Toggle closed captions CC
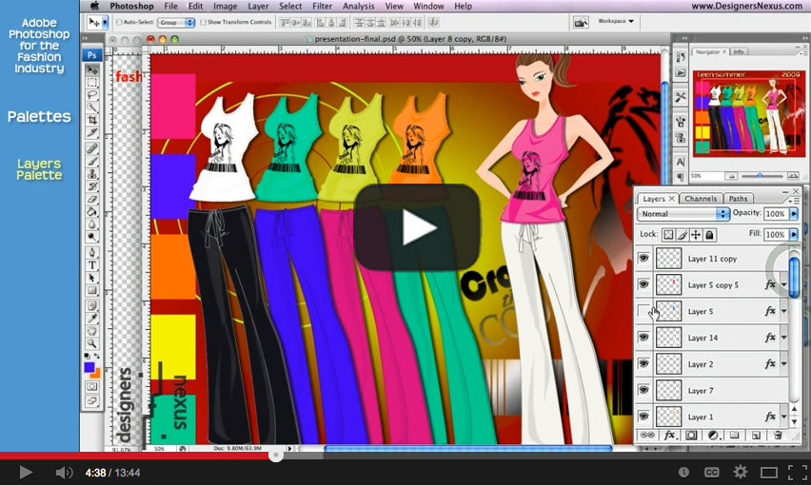 pos(712,472)
